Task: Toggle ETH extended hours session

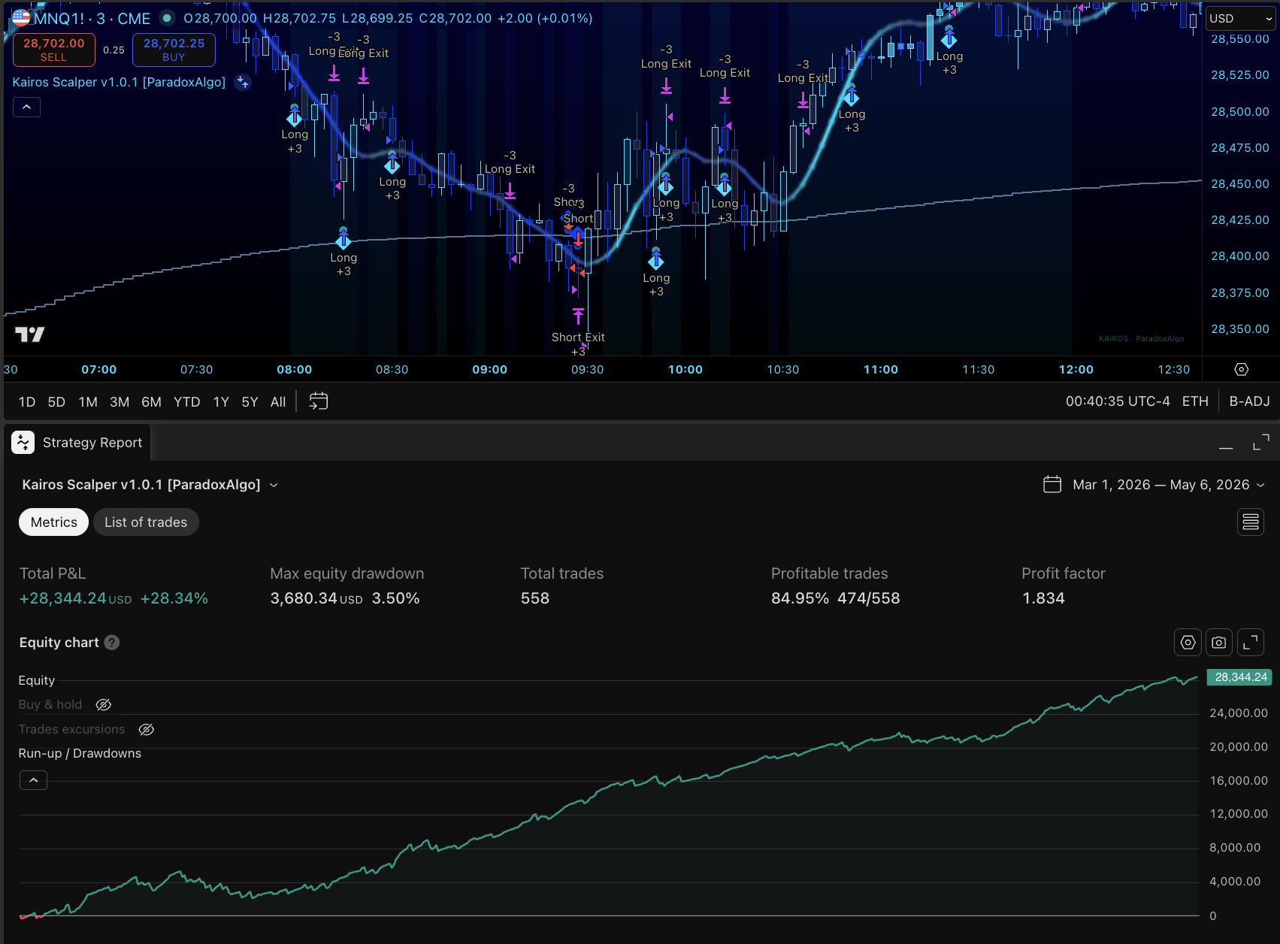Action: (1195, 401)
